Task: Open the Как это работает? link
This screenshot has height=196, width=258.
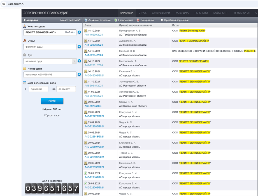Action: 70,20
